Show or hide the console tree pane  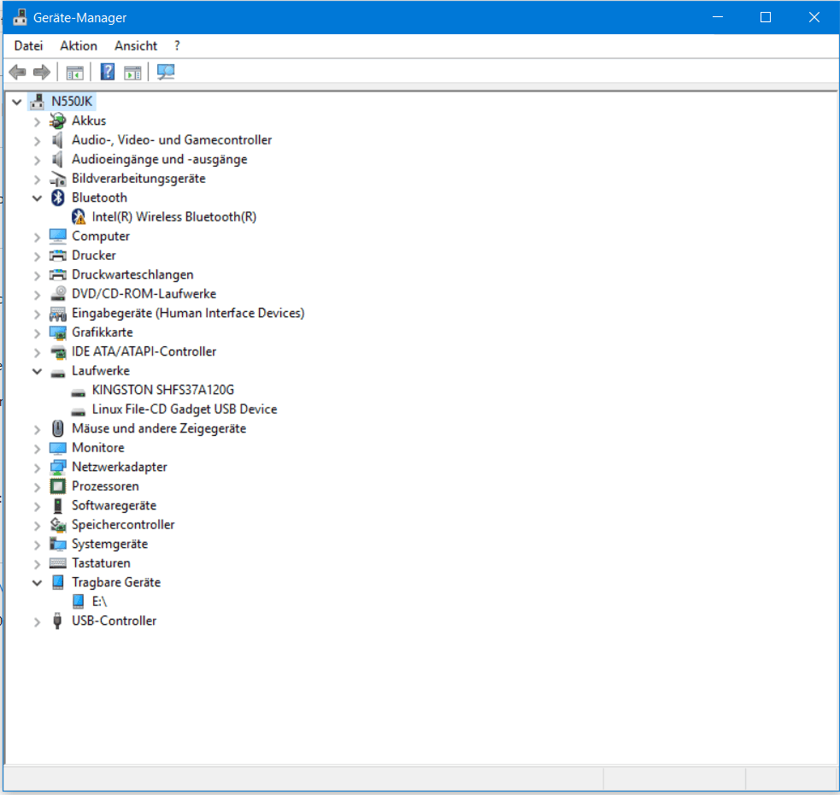74,72
